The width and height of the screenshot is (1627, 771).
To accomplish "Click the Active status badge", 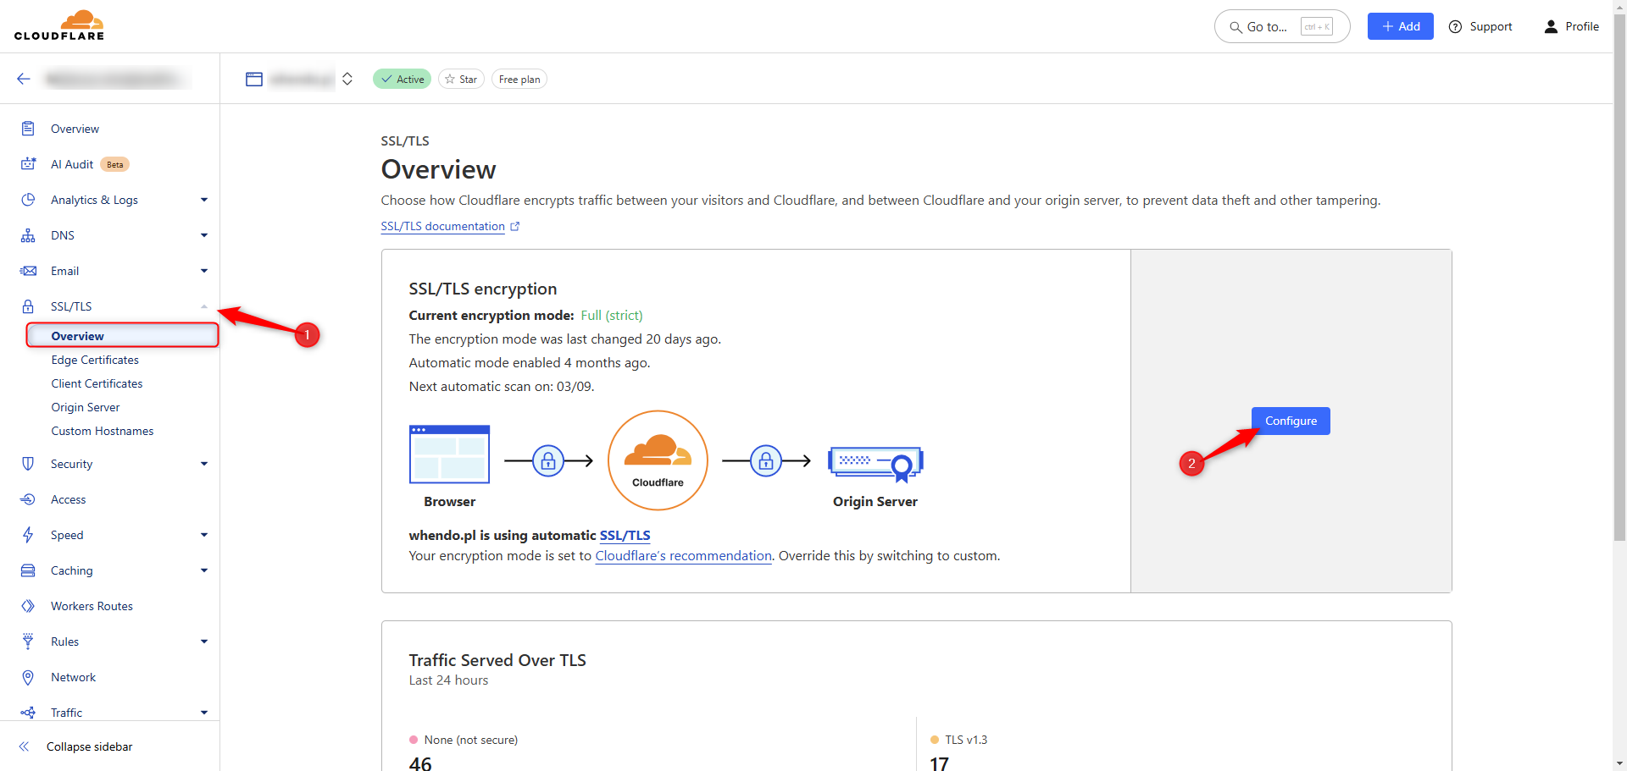I will pyautogui.click(x=402, y=79).
